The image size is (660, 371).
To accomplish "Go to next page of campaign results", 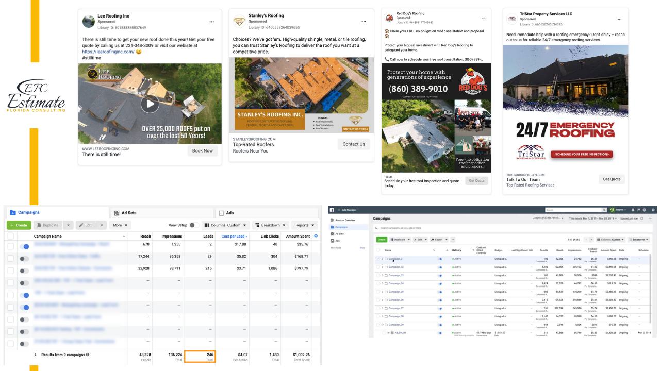I will (x=592, y=240).
